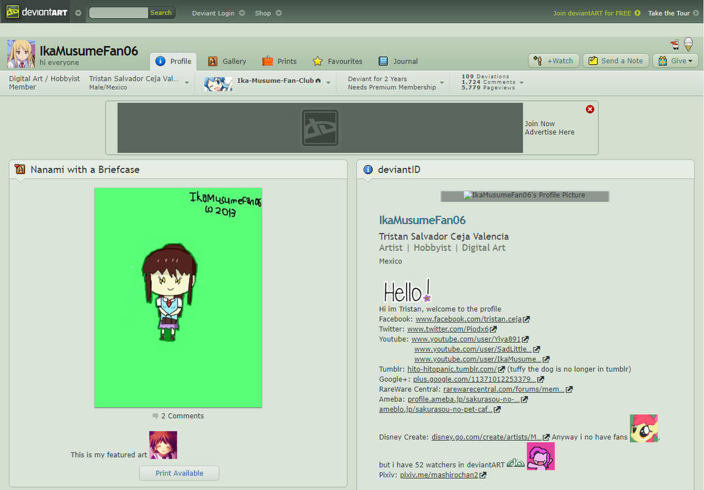This screenshot has height=490, width=704.
Task: Expand the Deviant for 2 Years dropdown arrow
Action: (442, 83)
